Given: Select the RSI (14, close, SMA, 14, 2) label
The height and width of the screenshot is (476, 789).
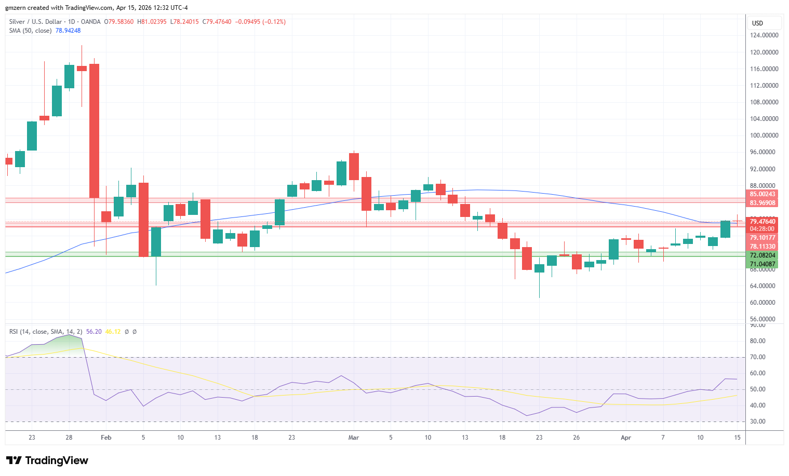Looking at the screenshot, I should pos(46,332).
